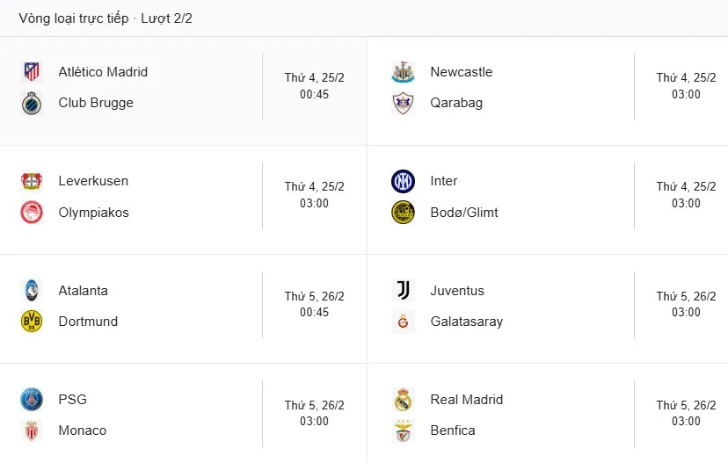The image size is (728, 463).
Task: Open the Monaco team name link
Action: [82, 430]
